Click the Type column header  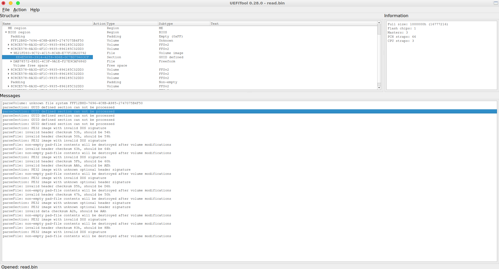pyautogui.click(x=132, y=24)
